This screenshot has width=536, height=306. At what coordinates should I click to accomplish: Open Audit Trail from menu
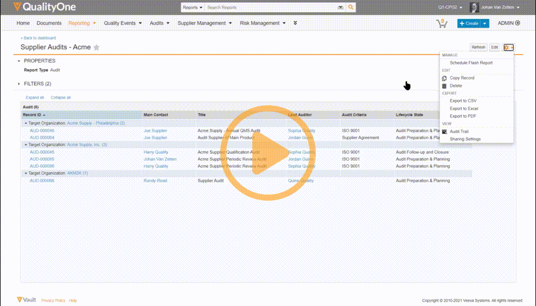pyautogui.click(x=459, y=132)
